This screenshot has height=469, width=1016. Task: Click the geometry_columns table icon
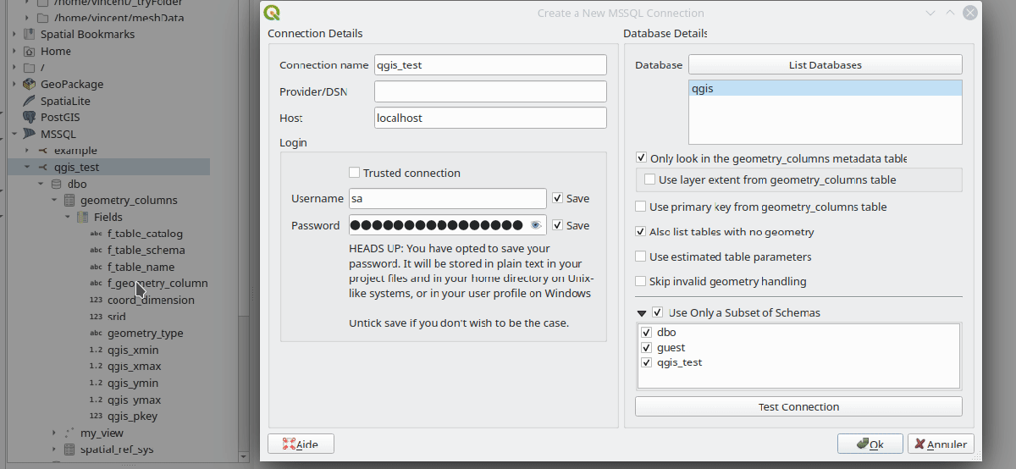[x=69, y=201]
